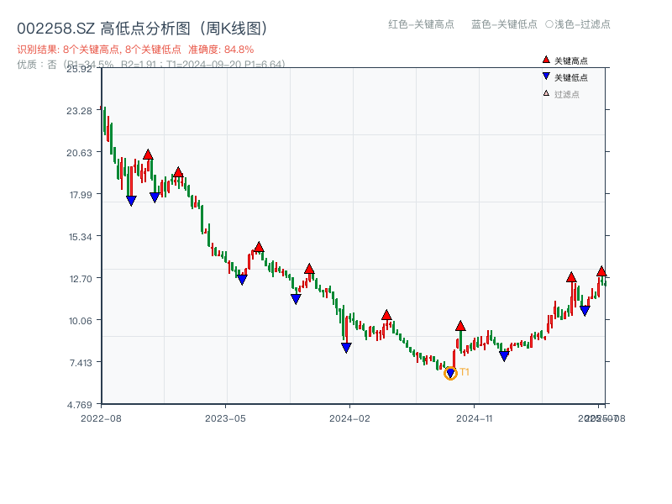
Task: Click the red triangle icon beside 关键高点 legend
Action: (545, 60)
